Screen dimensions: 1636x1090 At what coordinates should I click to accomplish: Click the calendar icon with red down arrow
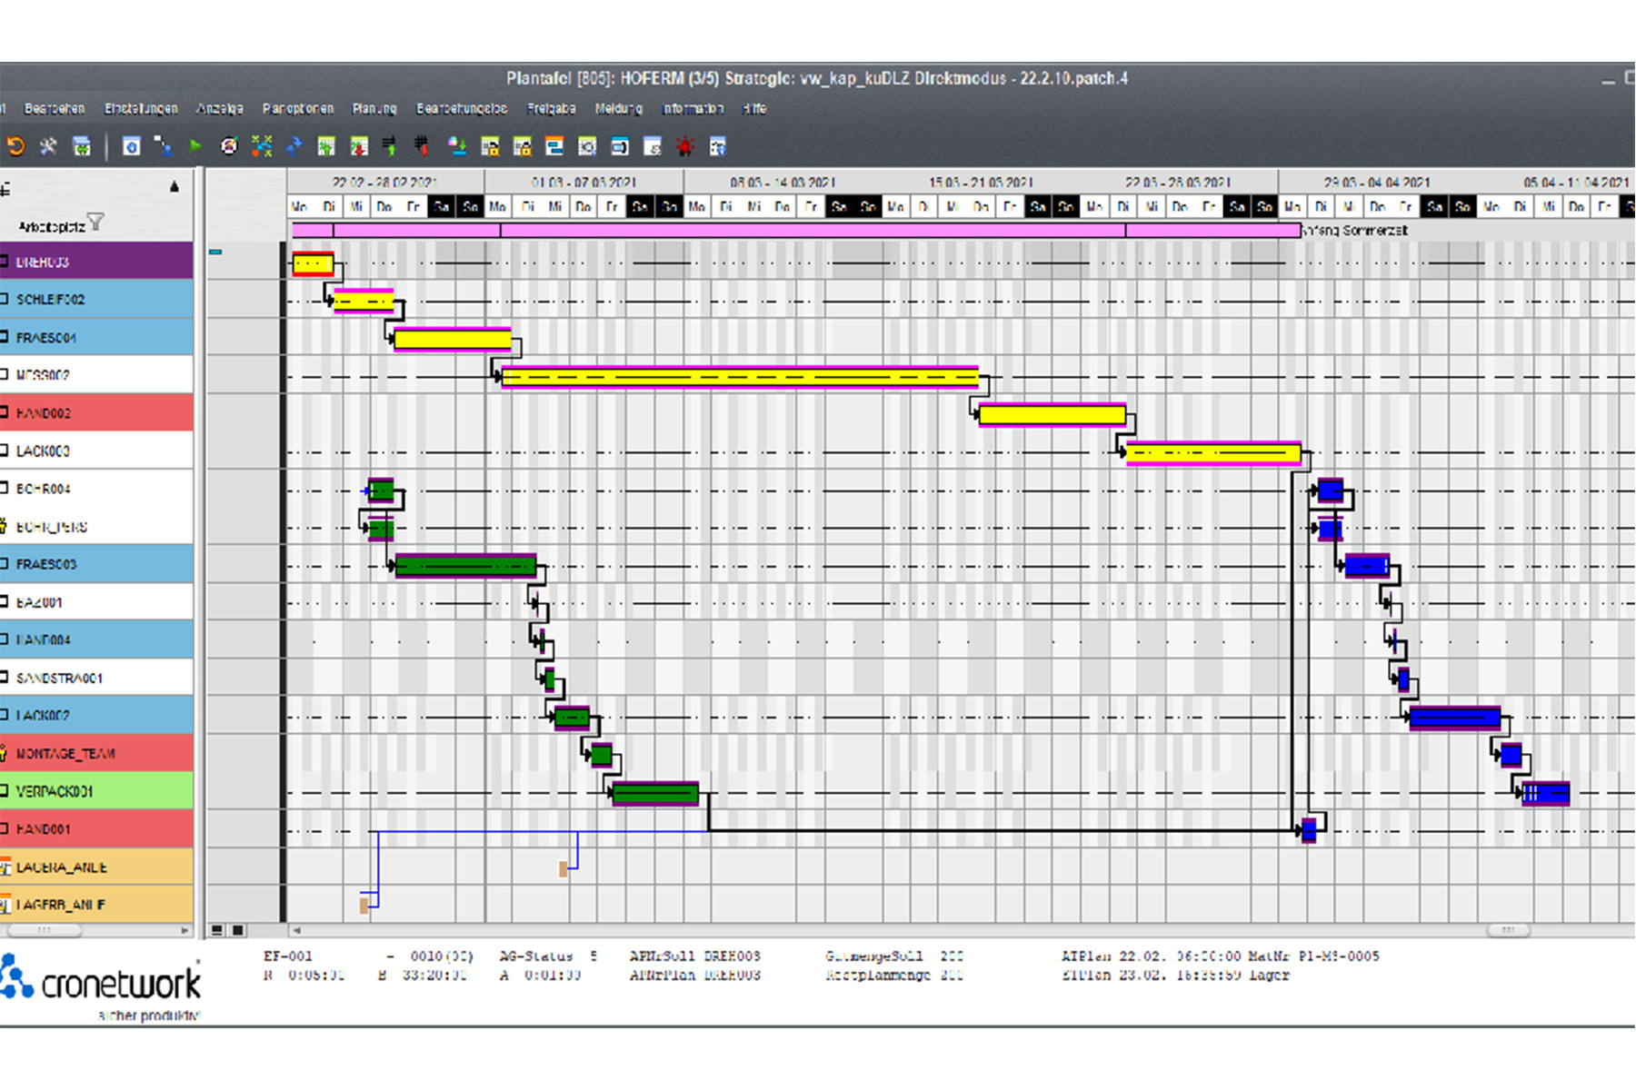(359, 146)
